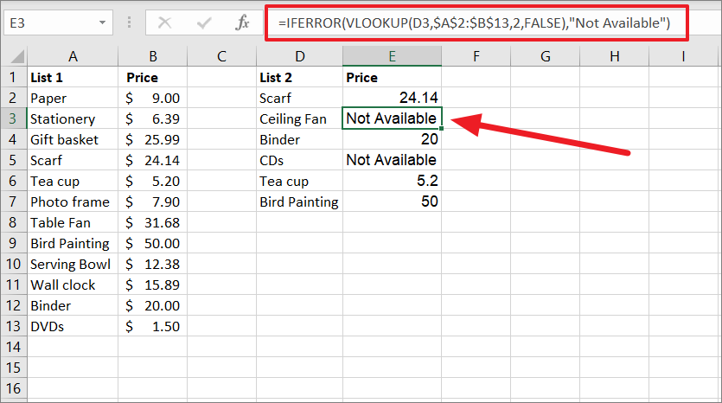The width and height of the screenshot is (722, 403).
Task: Click result cell 50 in column E
Action: coord(393,201)
